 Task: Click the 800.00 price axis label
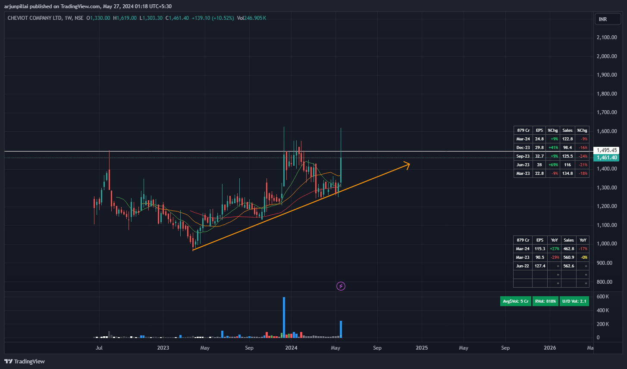[x=604, y=282]
